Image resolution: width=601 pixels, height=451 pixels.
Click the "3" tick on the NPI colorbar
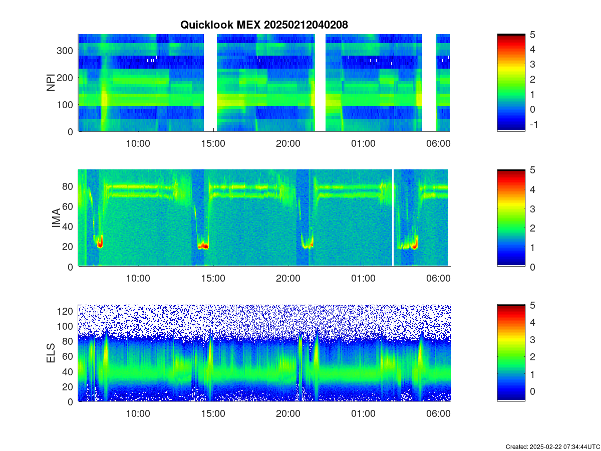coord(533,65)
